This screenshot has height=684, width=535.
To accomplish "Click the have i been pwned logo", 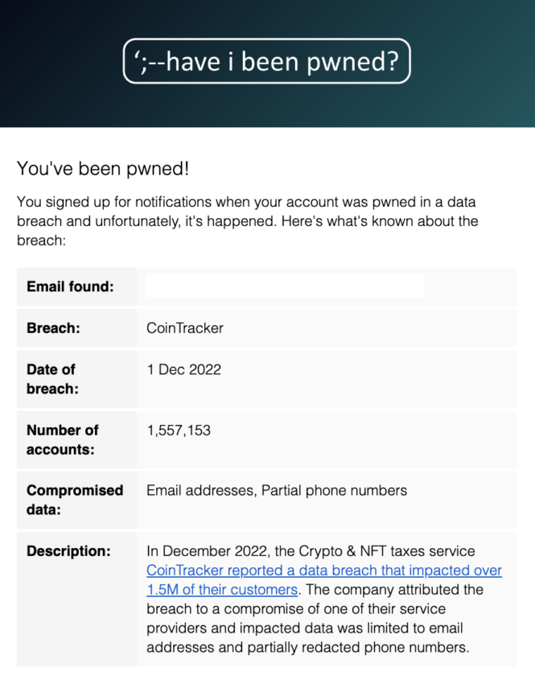I will pyautogui.click(x=267, y=61).
